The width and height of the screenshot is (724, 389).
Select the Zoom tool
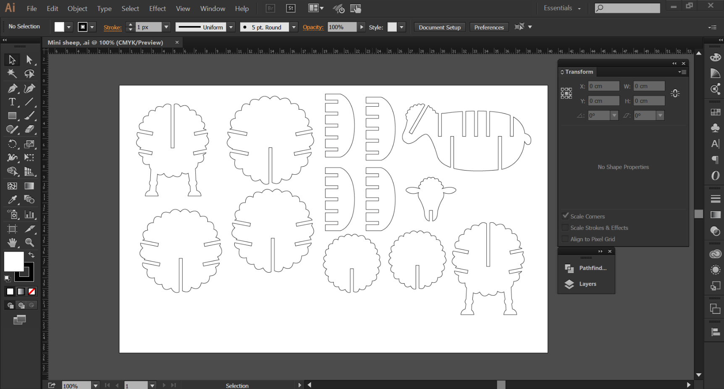pos(29,242)
